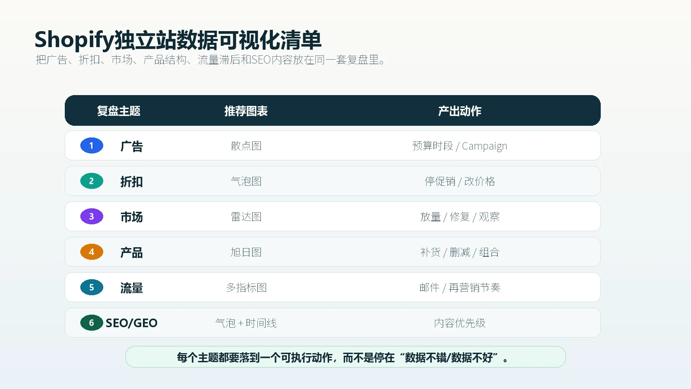Viewport: 691px width, 389px height.
Task: Click the '内容优先级' action cell
Action: [x=460, y=323]
